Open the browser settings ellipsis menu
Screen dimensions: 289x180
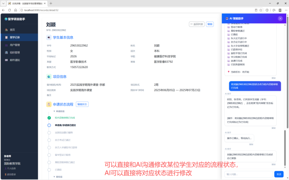click(286, 10)
